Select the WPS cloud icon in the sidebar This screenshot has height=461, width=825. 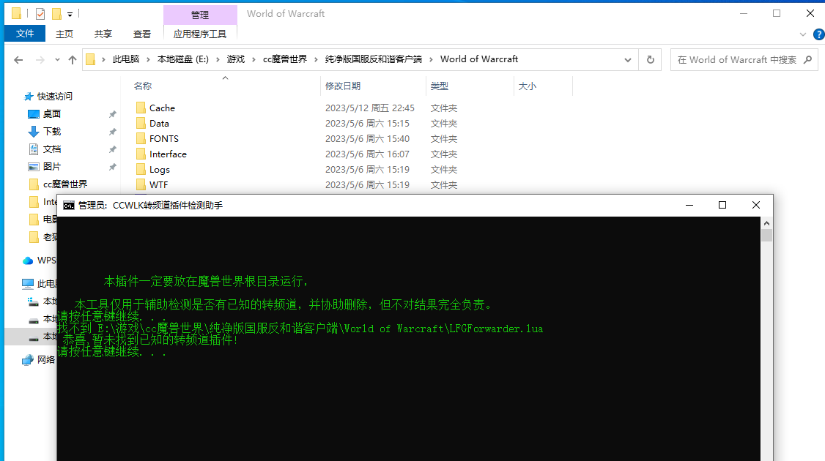27,260
